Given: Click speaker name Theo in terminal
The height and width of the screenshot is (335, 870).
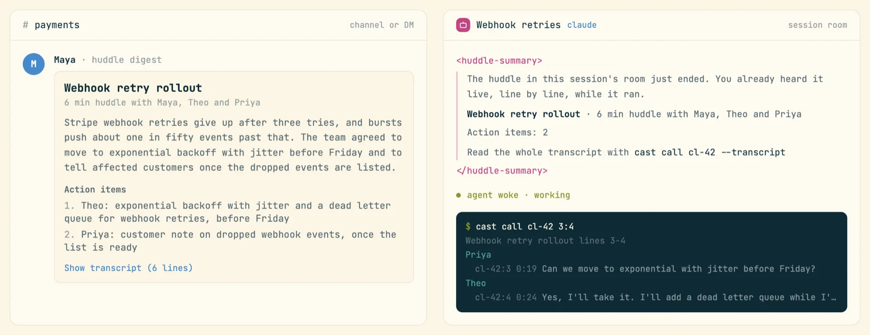Looking at the screenshot, I should coord(476,283).
